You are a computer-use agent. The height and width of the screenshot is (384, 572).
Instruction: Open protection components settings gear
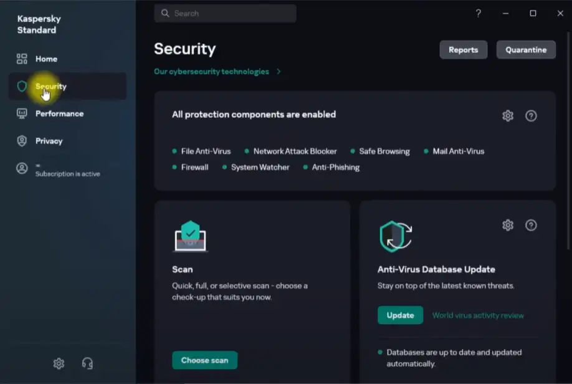[508, 115]
